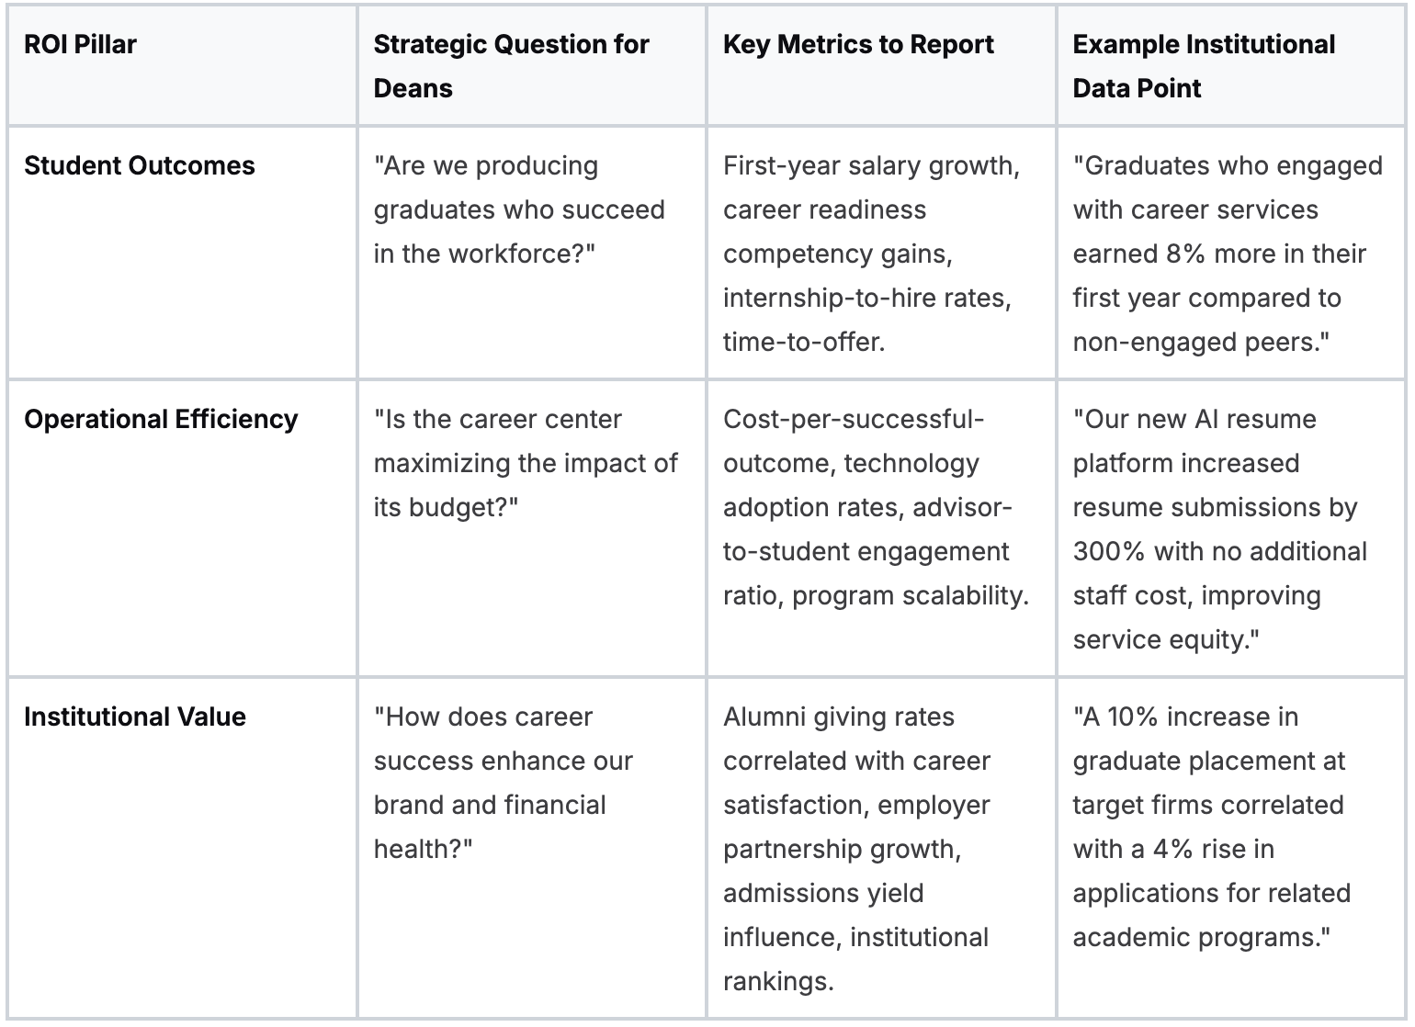Click the data point about graduate placement increase
1415x1027 pixels.
1211,827
